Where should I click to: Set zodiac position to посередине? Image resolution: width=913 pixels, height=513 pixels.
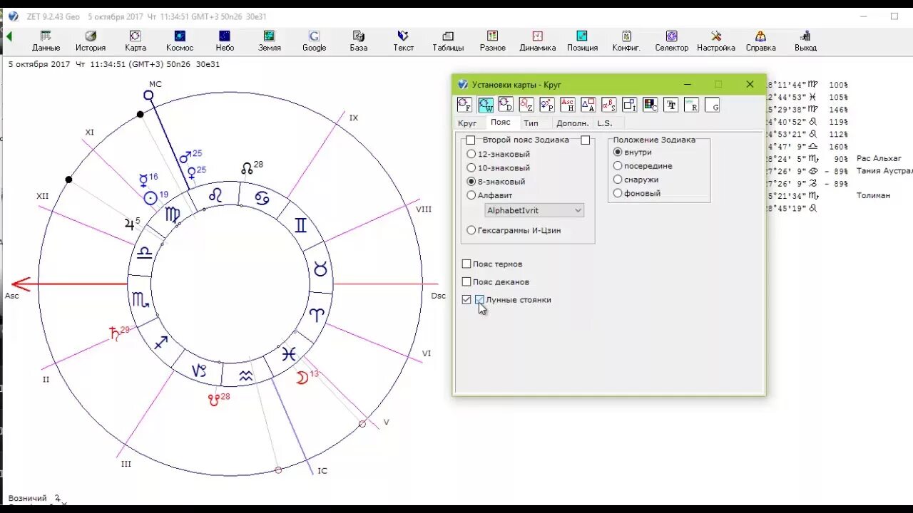[x=642, y=166]
